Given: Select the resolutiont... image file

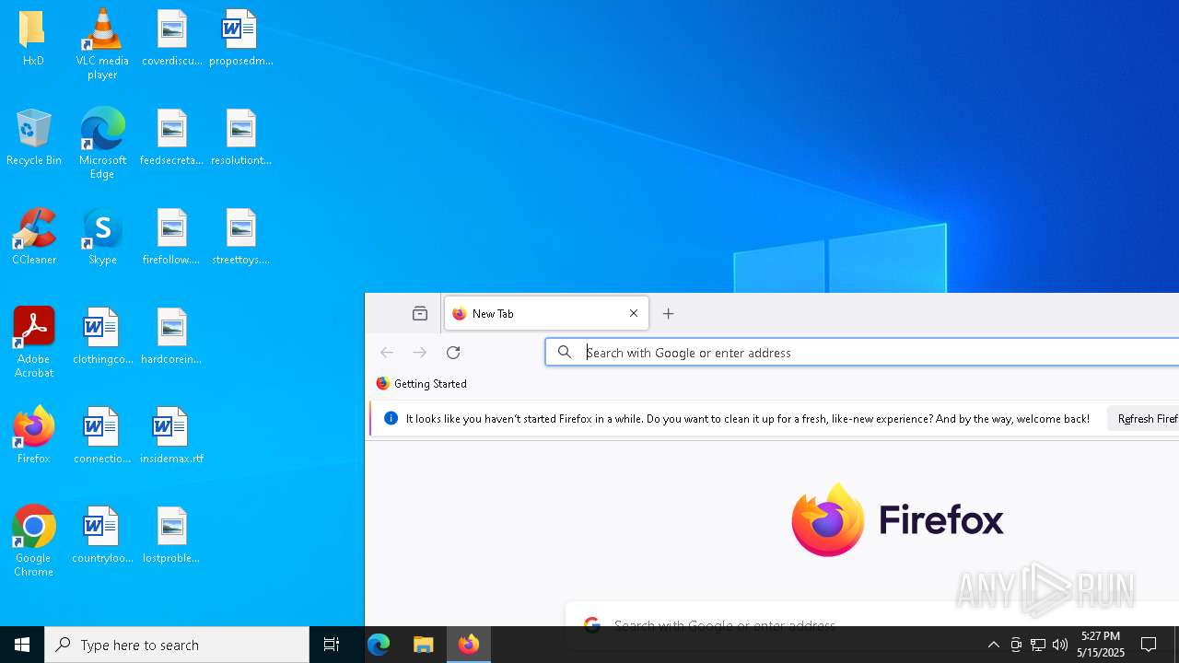Looking at the screenshot, I should [x=240, y=138].
